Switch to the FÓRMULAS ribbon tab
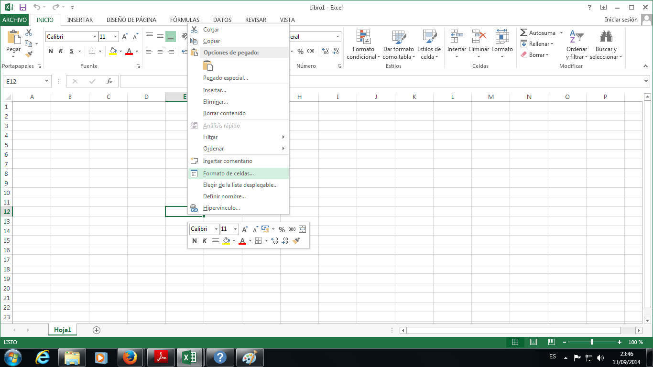Screen dimensions: 653x367 tap(185, 20)
